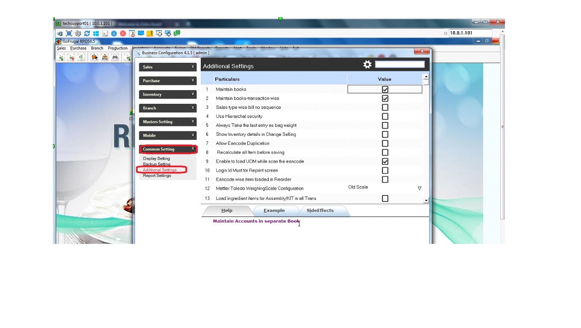Viewport: 581px width, 328px height.
Task: Enable Allow Eancode Duplication checkbox
Action: click(x=385, y=143)
